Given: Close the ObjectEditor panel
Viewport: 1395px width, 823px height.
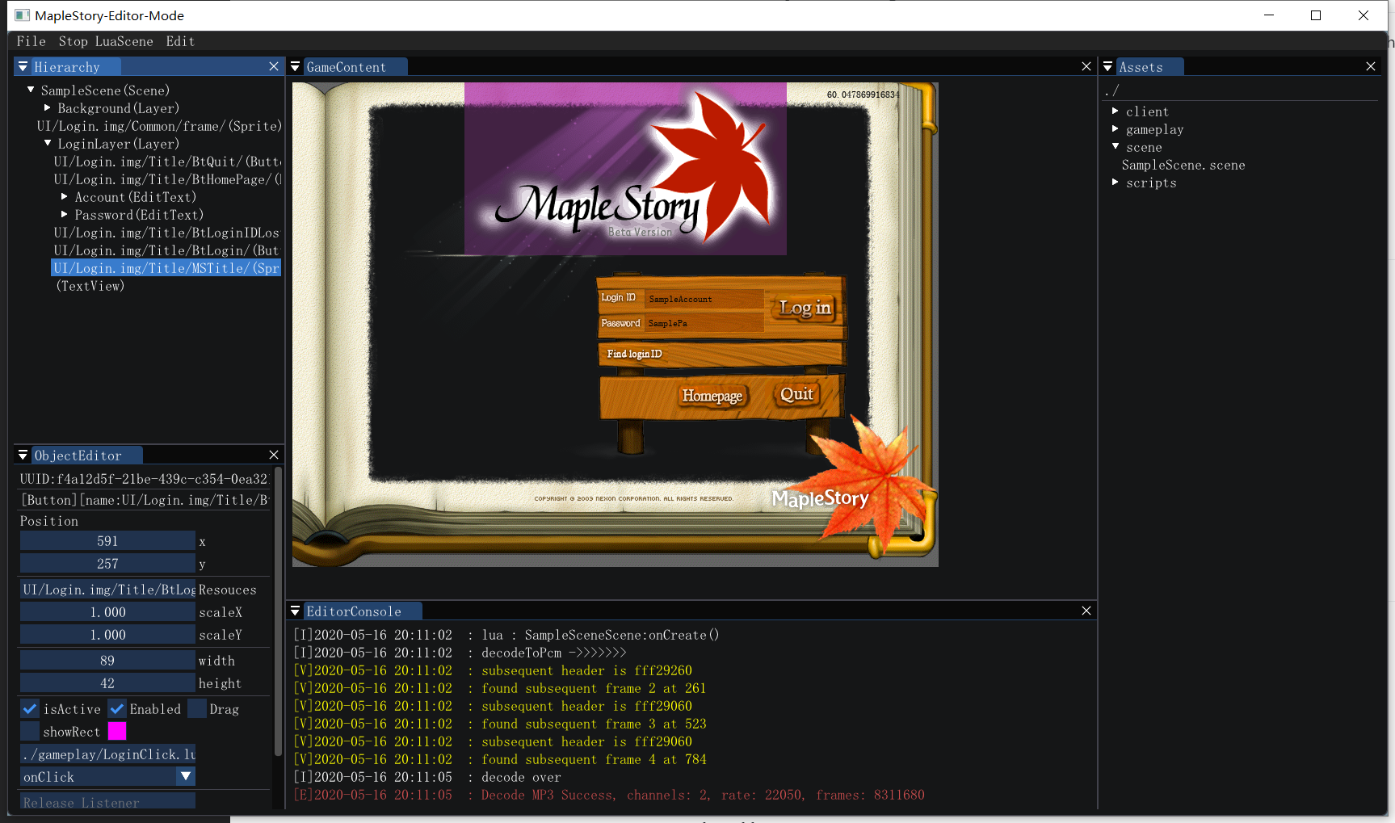Looking at the screenshot, I should coord(274,456).
